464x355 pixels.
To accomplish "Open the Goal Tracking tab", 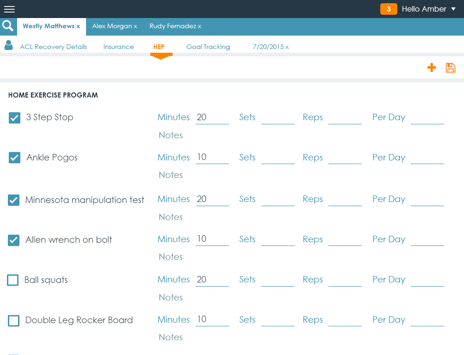I will click(208, 47).
